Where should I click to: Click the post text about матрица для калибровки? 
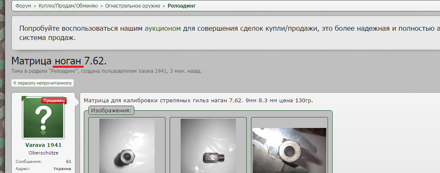(198, 100)
